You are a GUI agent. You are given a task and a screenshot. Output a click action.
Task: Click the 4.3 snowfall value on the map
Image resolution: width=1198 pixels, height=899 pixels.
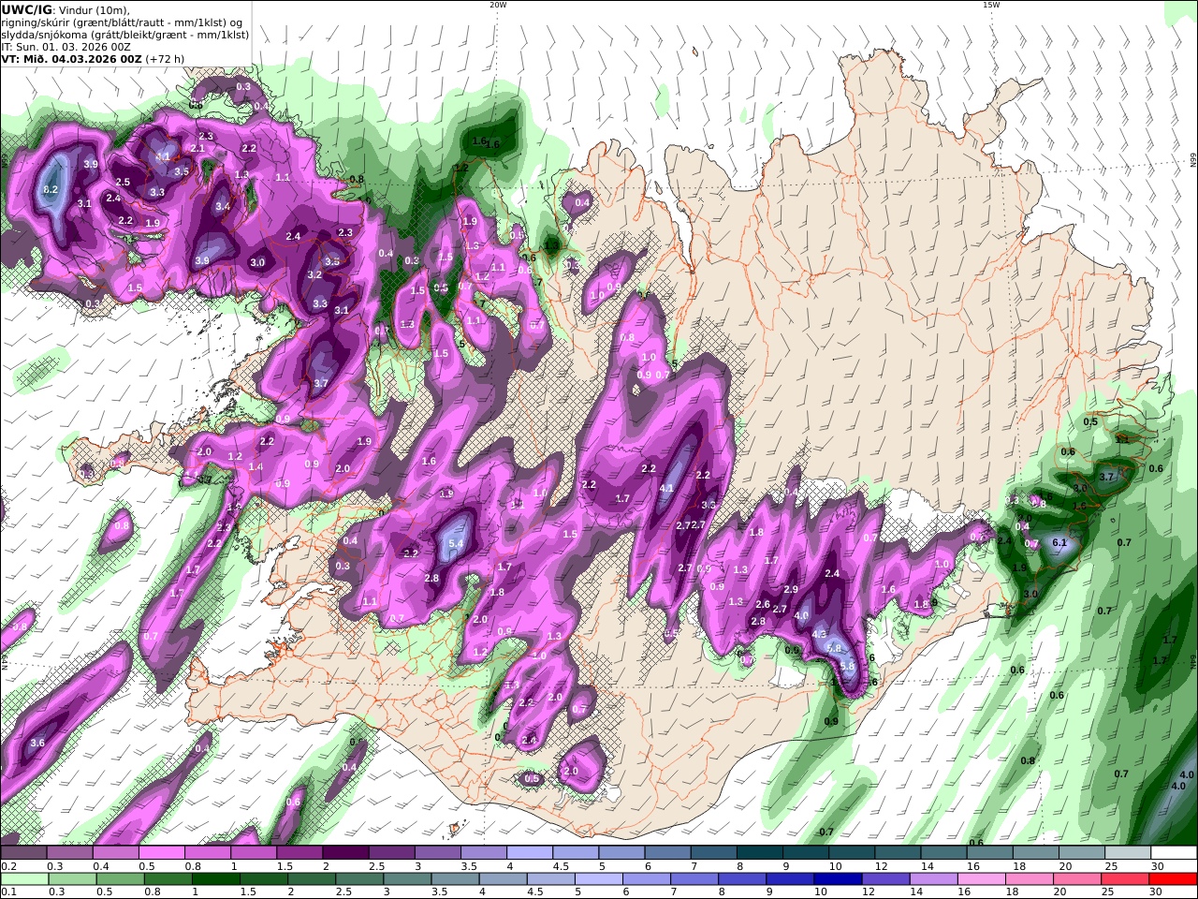coord(819,634)
